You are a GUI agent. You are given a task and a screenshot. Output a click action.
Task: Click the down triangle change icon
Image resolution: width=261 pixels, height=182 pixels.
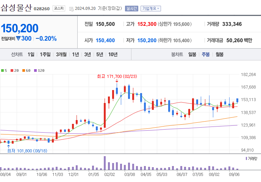tap(18, 39)
